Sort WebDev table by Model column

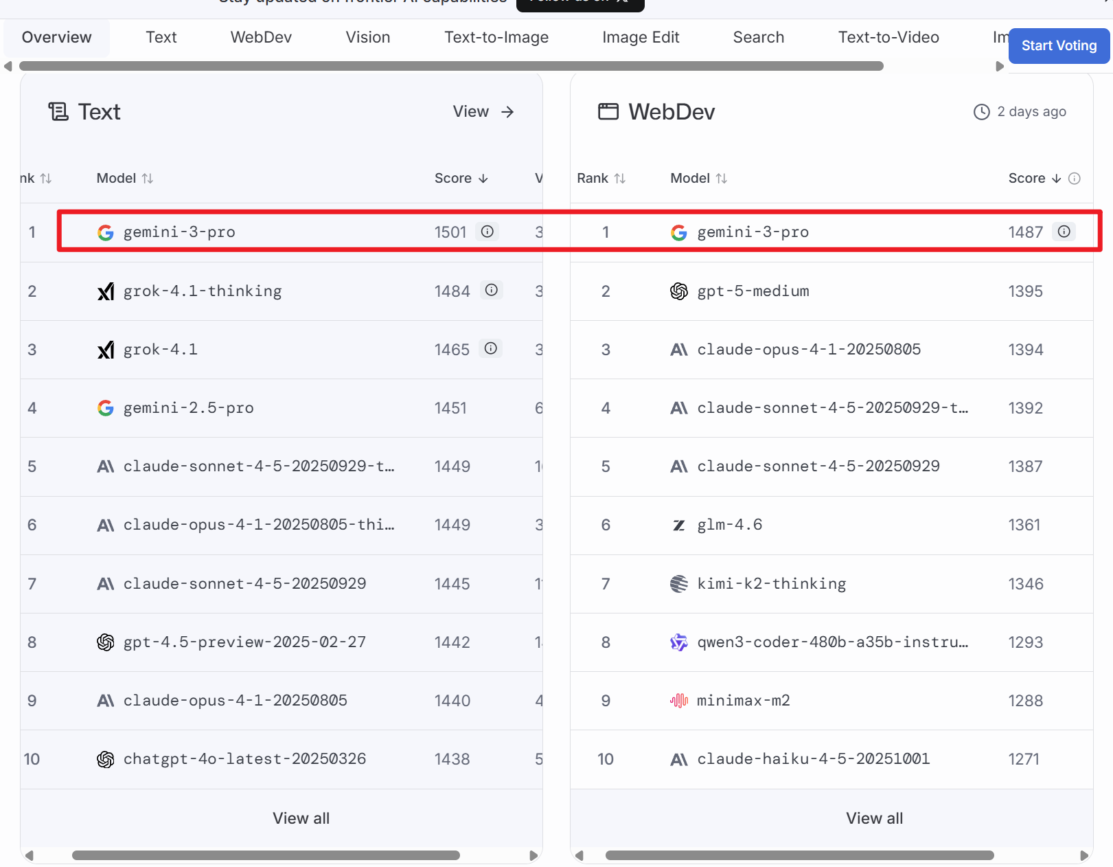(x=698, y=179)
